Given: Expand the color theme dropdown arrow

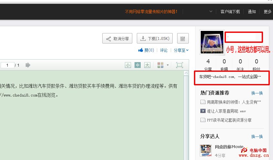Looking at the screenshot, I should click(x=168, y=65).
